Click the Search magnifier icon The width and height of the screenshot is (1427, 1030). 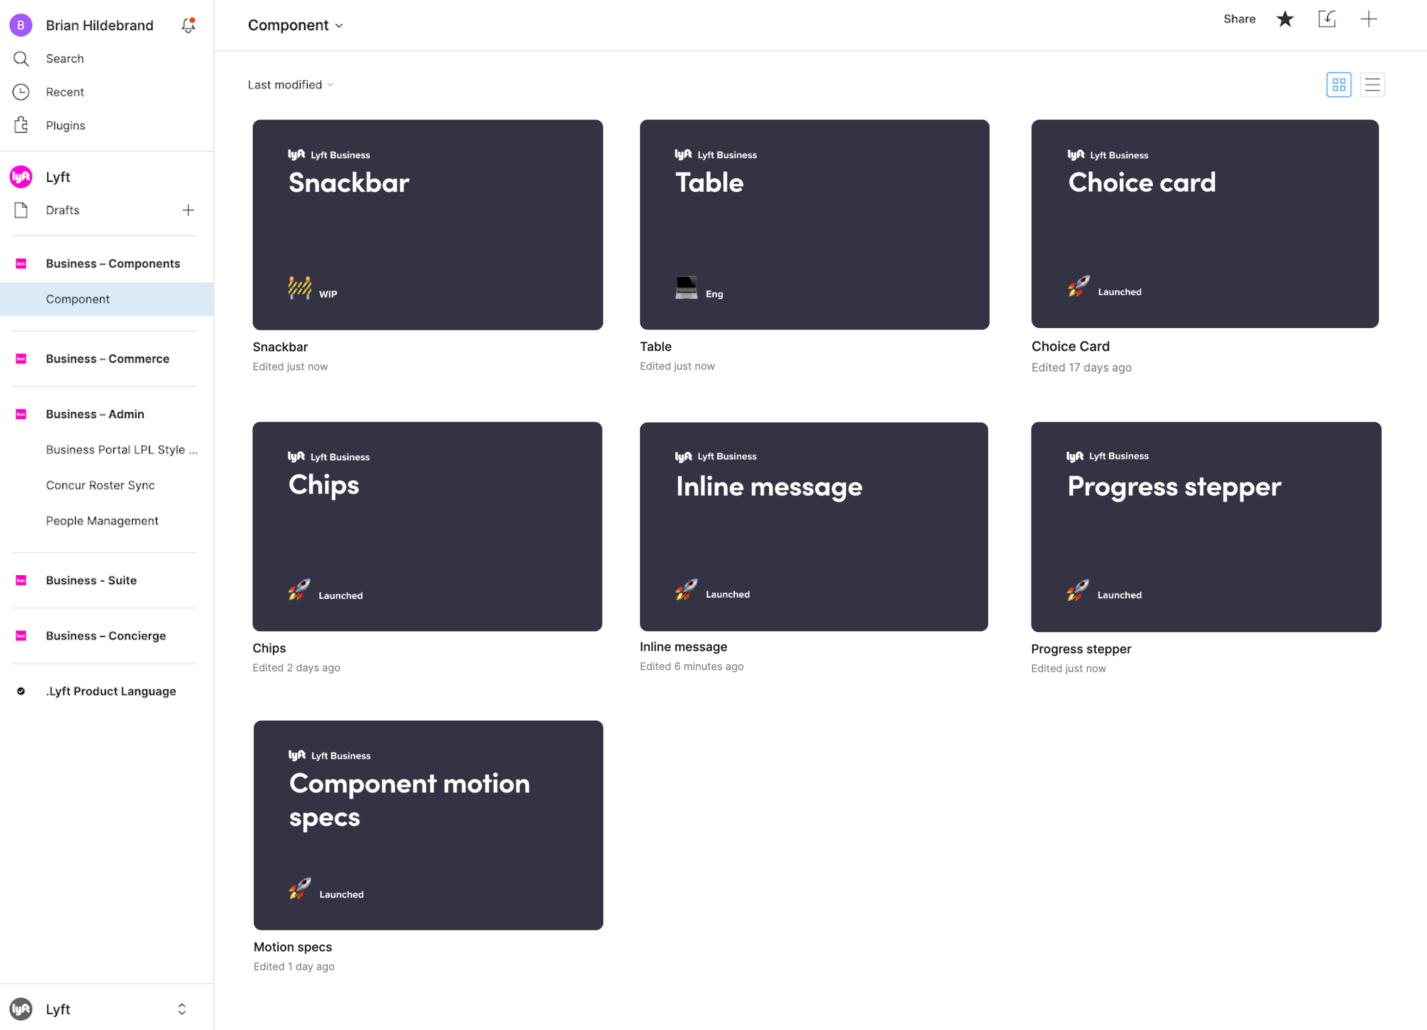point(21,58)
